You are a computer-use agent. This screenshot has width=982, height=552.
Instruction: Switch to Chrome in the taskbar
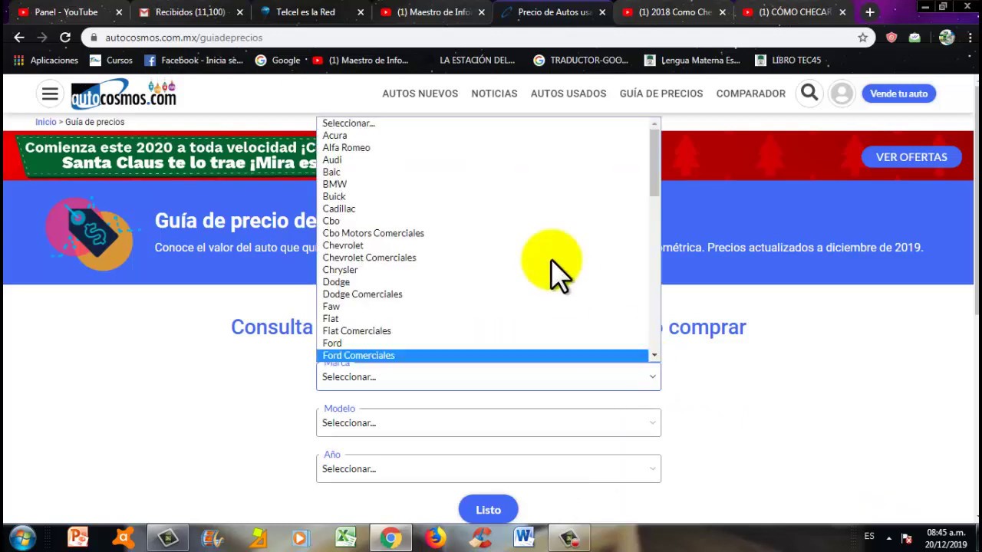coord(390,537)
